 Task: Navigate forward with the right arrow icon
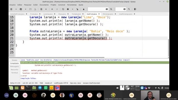click(57, 9)
